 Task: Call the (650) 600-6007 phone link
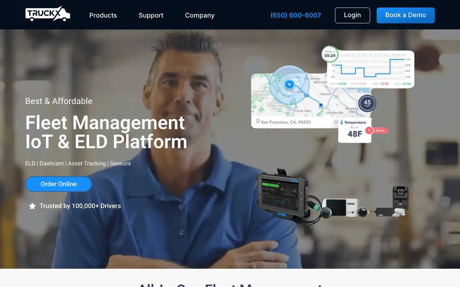coord(295,15)
